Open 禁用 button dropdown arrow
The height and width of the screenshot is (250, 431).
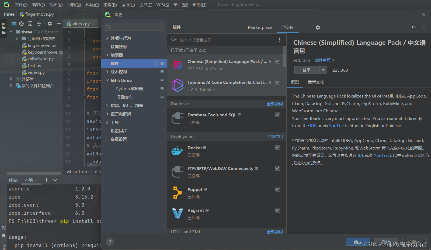(x=323, y=70)
